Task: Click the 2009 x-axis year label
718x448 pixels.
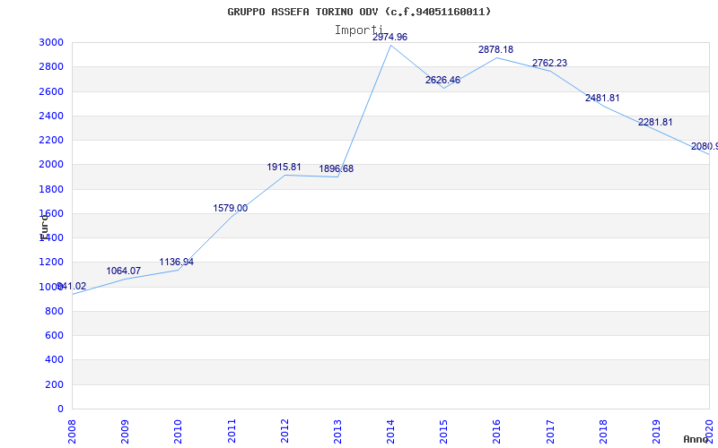Action: (x=125, y=431)
